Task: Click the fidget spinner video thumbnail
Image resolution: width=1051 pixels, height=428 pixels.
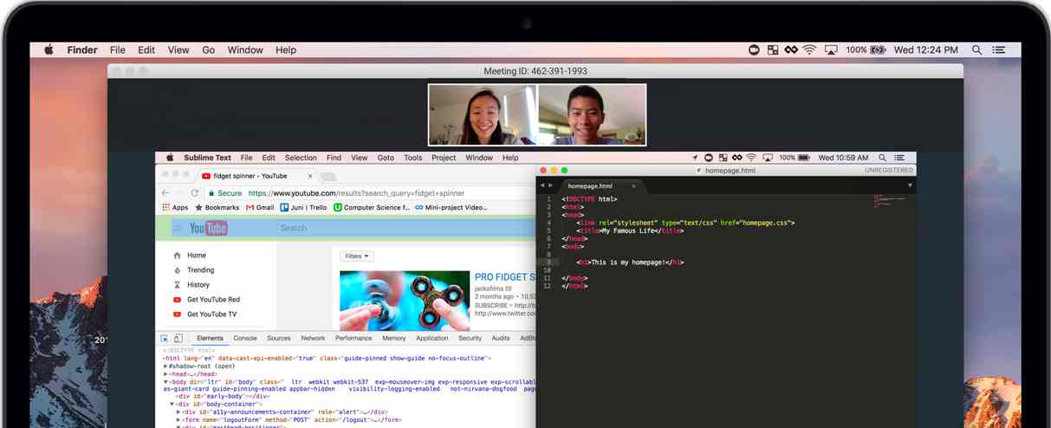Action: coord(393,301)
